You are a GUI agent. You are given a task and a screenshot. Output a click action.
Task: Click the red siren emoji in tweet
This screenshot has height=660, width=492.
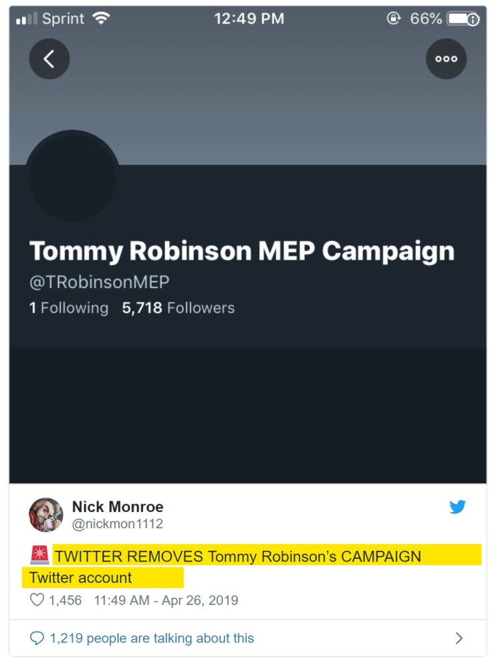pyautogui.click(x=39, y=556)
